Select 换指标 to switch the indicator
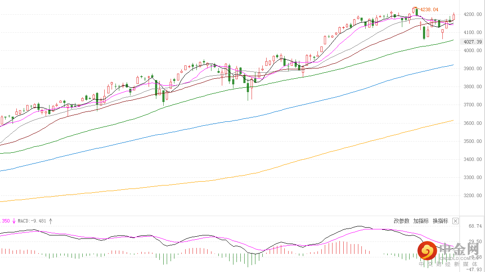This screenshot has width=485, height=272. click(440, 221)
